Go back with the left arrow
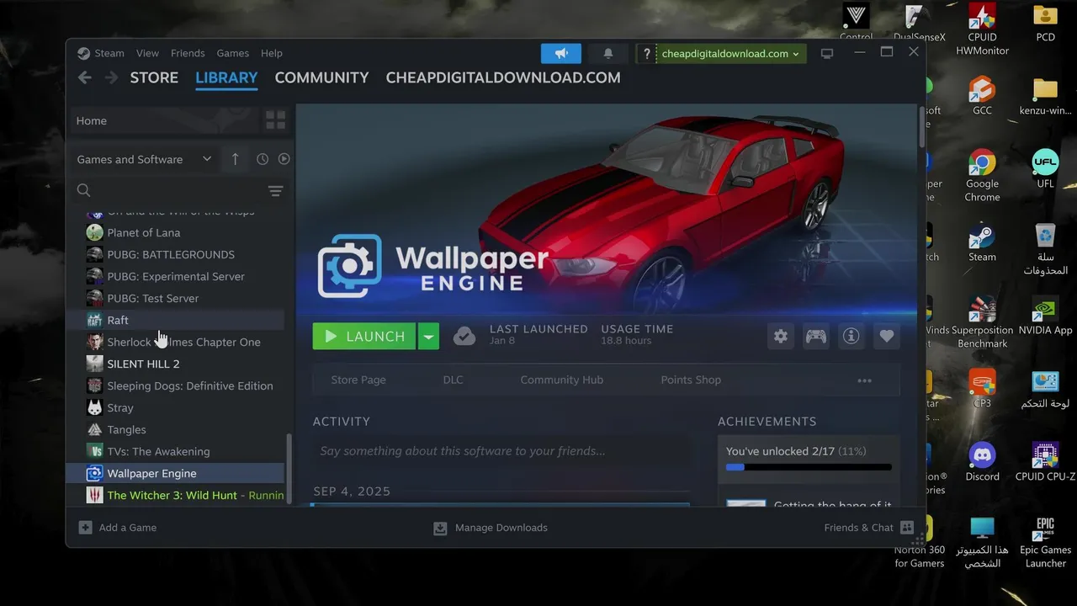 [85, 77]
